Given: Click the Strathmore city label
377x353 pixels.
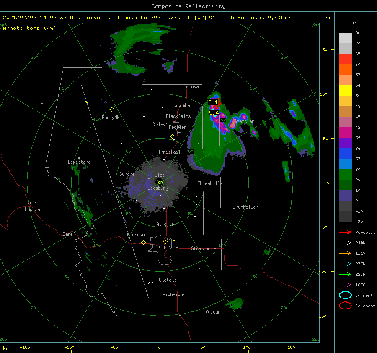Looking at the screenshot, I should coord(204,248).
